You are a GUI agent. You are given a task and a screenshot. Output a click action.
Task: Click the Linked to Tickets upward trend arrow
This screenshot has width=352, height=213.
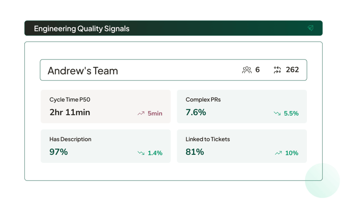(x=278, y=153)
